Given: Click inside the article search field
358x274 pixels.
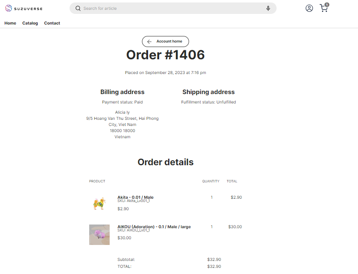Looking at the screenshot, I should point(172,8).
